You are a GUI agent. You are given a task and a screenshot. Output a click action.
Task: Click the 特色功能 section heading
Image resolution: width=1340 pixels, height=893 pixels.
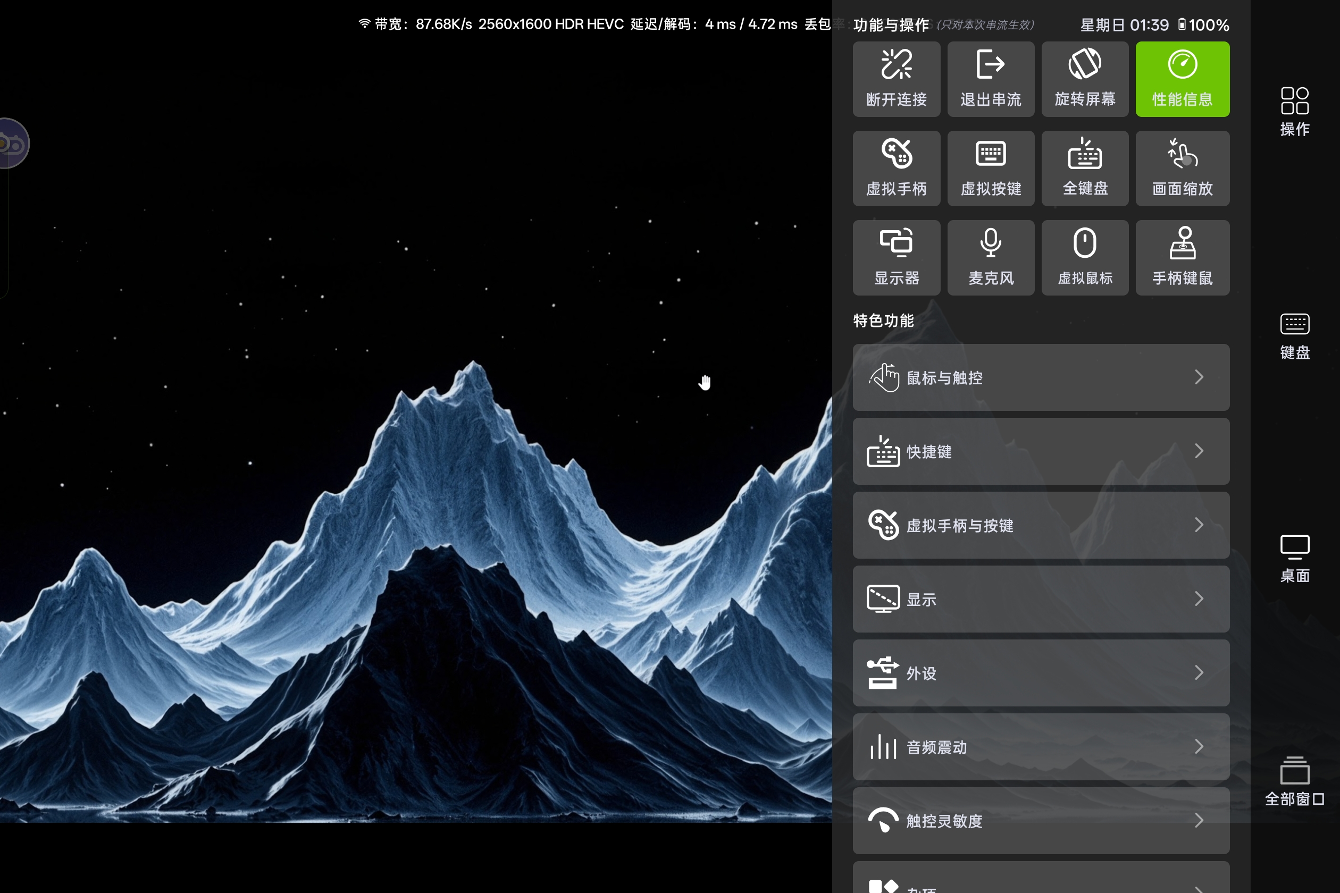pyautogui.click(x=883, y=320)
